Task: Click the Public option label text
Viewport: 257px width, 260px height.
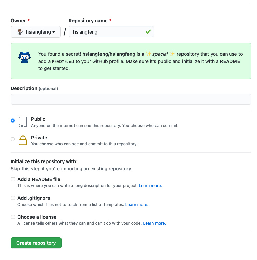Action: click(x=38, y=119)
